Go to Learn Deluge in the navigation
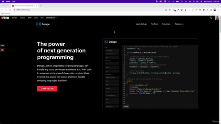Screen dimensions: 221x124 (x=141, y=24)
